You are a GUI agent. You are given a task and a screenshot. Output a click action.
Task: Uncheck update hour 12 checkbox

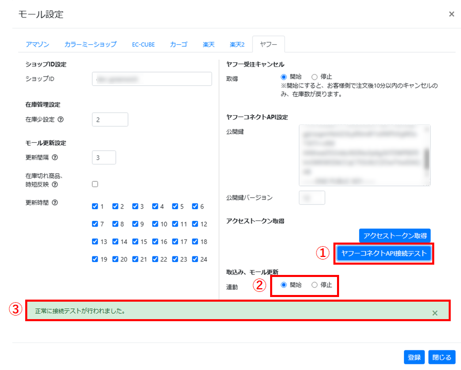click(195, 224)
